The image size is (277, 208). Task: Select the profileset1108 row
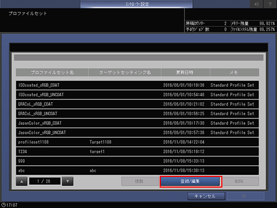[x=137, y=142]
